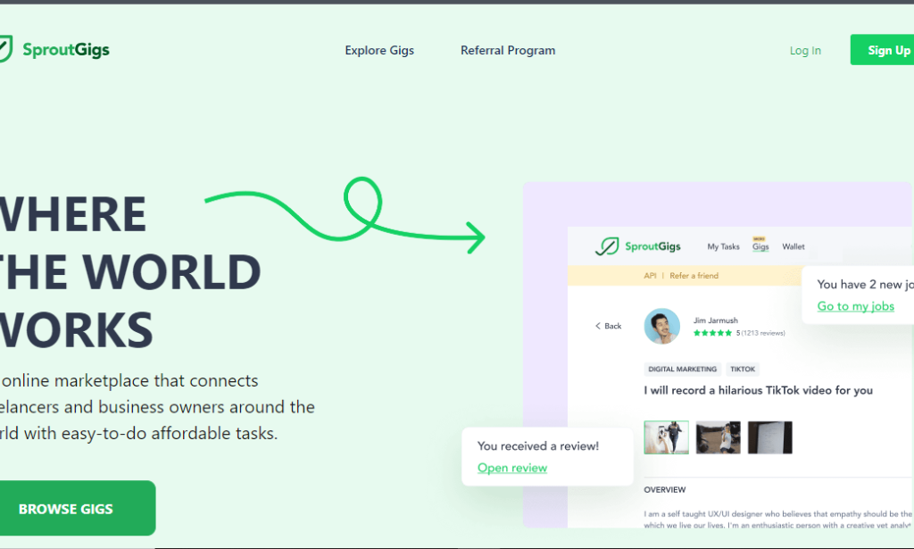
Task: Click the Log In link
Action: (x=805, y=50)
